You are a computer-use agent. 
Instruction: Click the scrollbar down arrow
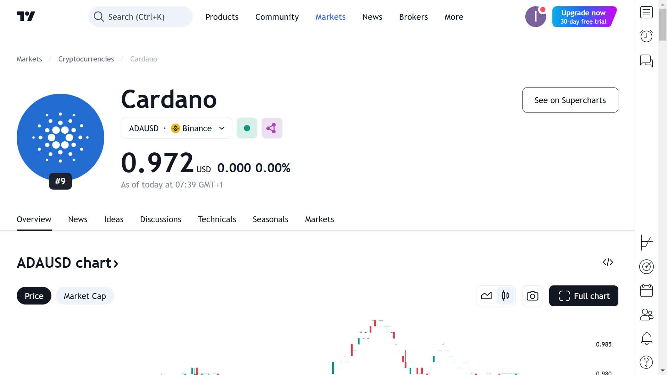coord(662,370)
